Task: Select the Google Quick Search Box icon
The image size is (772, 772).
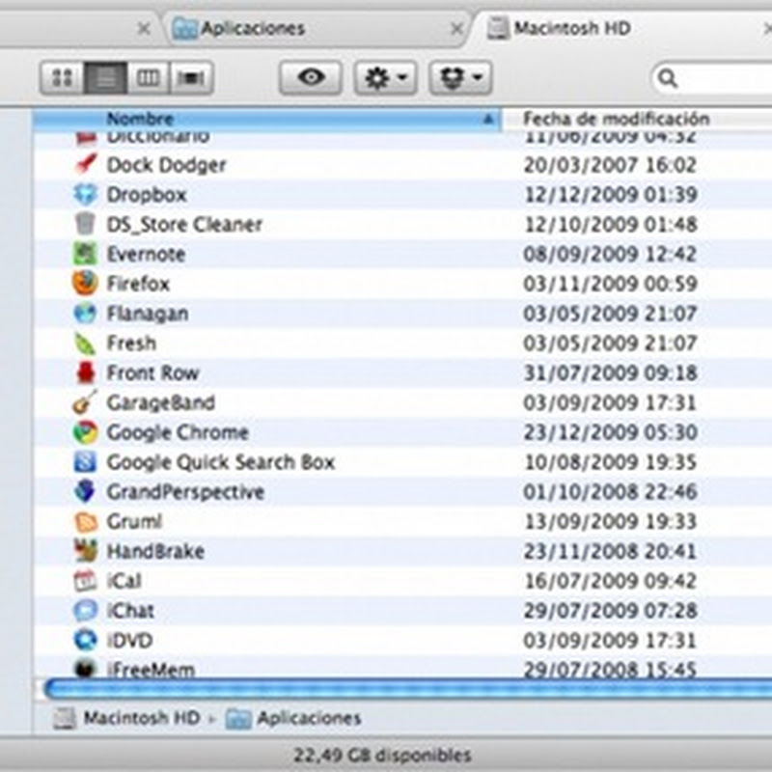Action: tap(85, 462)
